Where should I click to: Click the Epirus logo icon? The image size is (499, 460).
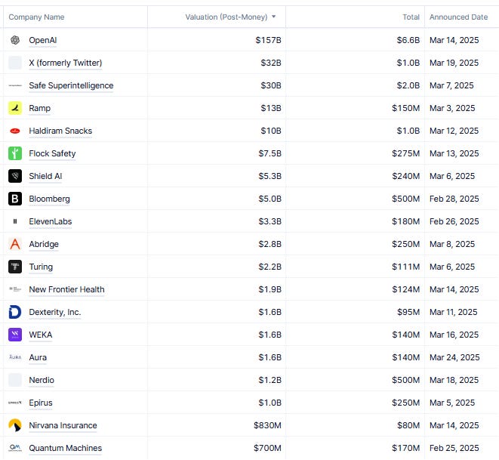pos(15,403)
